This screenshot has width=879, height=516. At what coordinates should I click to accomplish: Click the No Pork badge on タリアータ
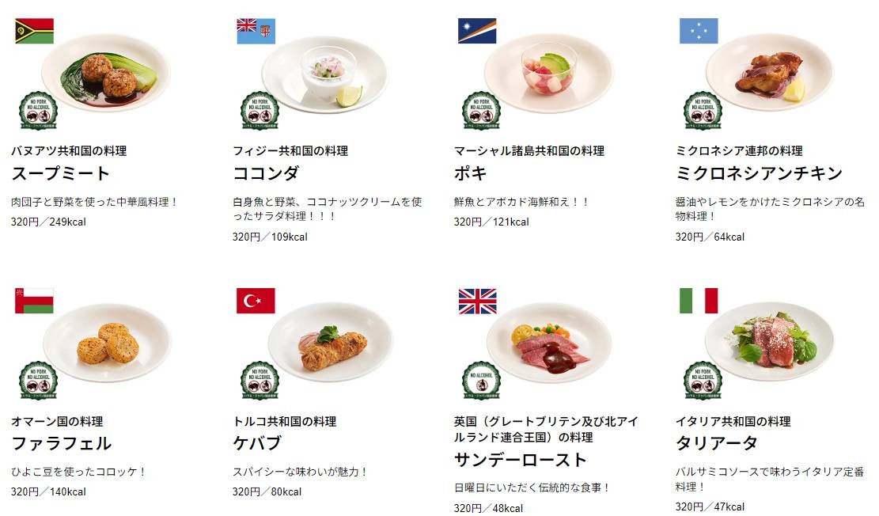click(x=703, y=380)
